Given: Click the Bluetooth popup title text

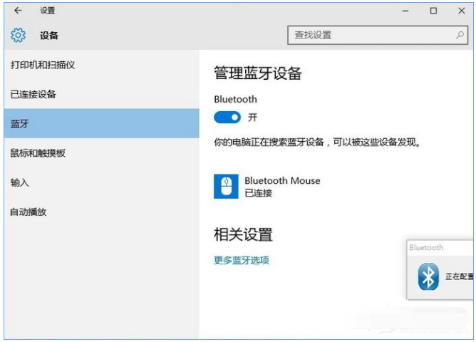Looking at the screenshot, I should (x=426, y=247).
